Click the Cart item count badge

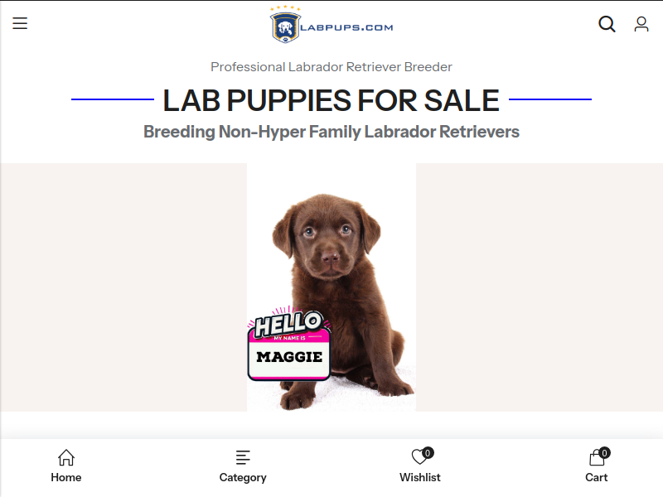click(605, 453)
